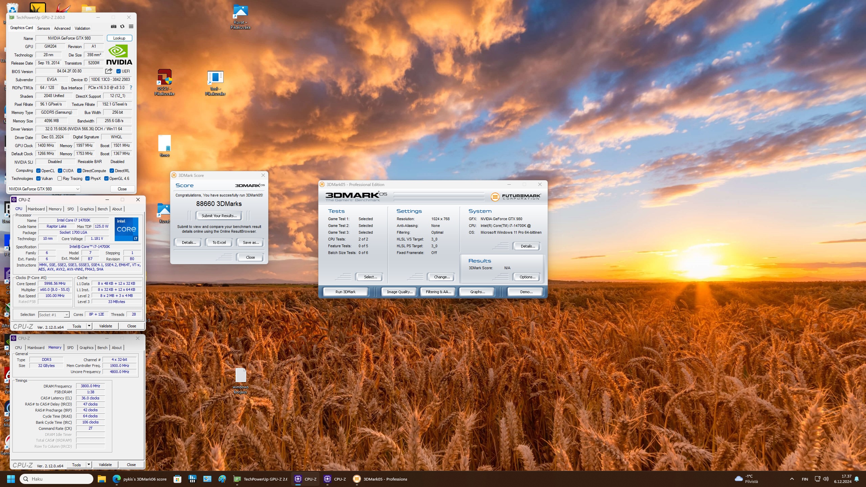Click Save as... in 3DMark Score dialog
The image size is (866, 487).
coord(251,242)
